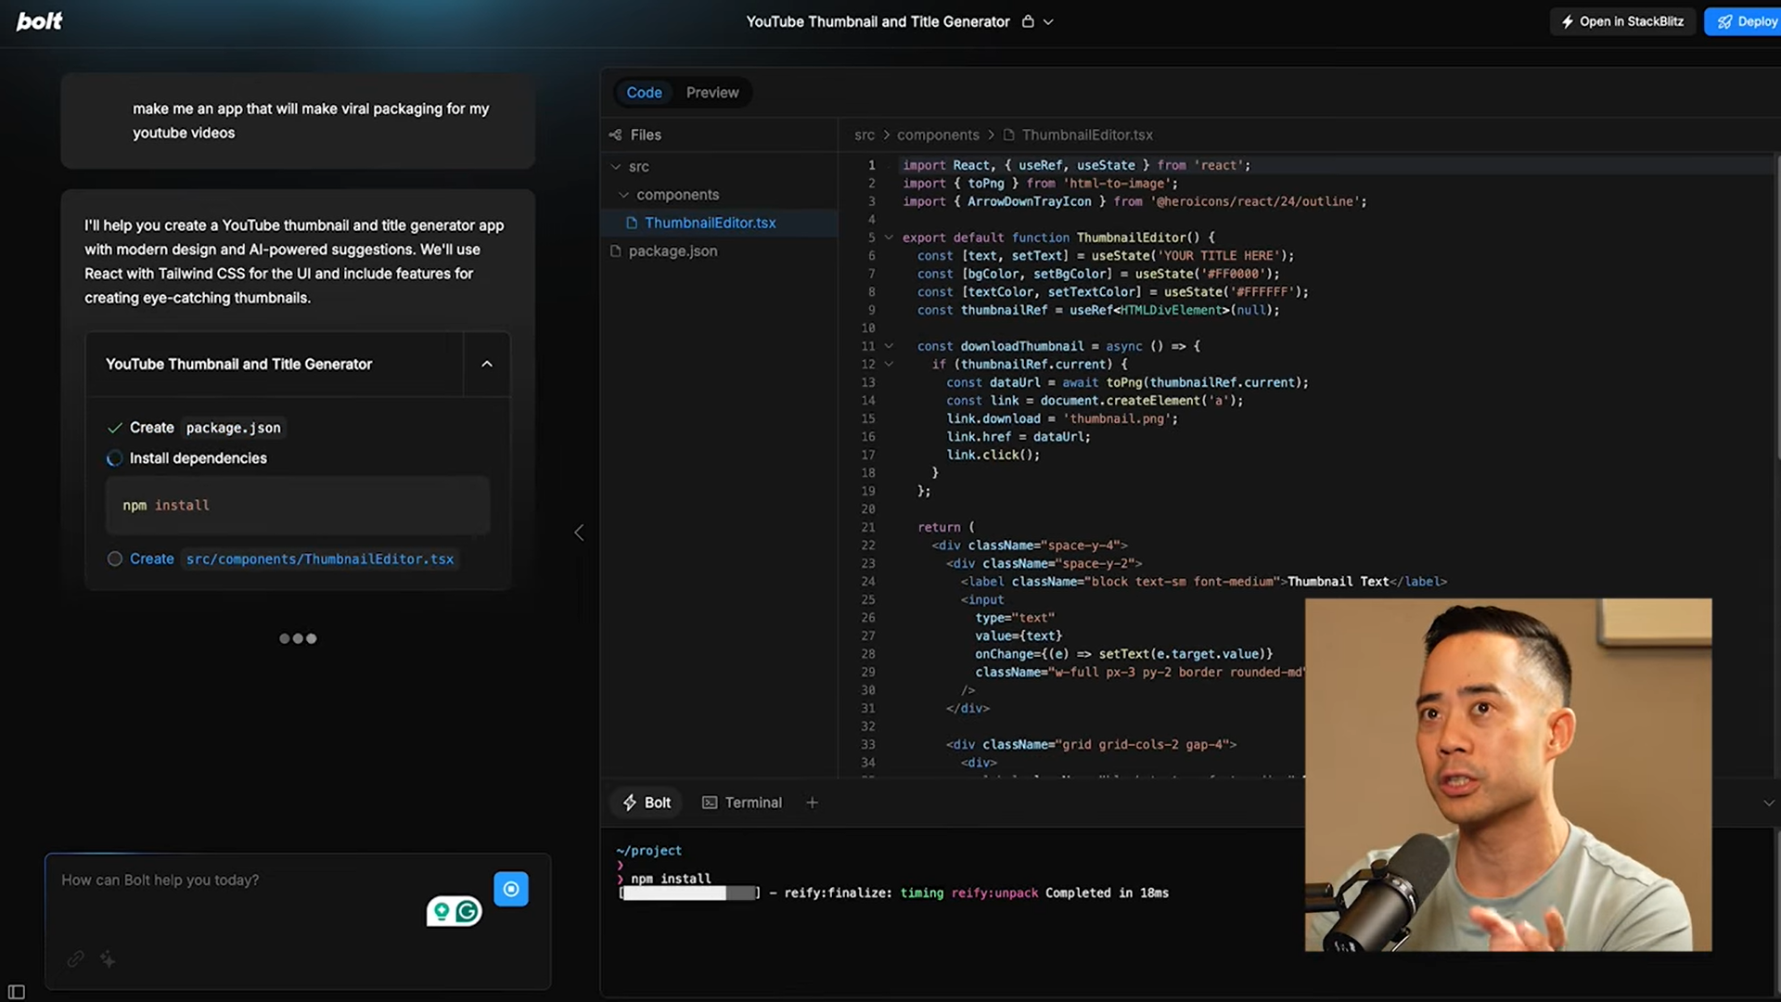Click pending circle beside Create ThumbnailEditor.tsx

(x=114, y=559)
